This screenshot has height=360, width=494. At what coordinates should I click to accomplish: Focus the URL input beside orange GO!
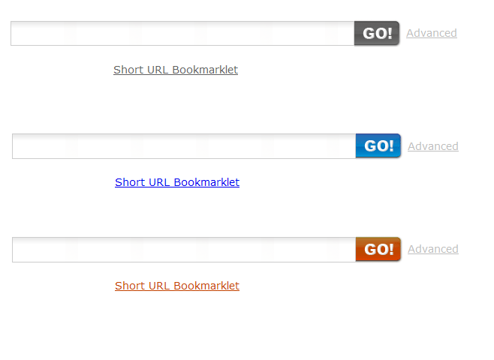coord(184,250)
